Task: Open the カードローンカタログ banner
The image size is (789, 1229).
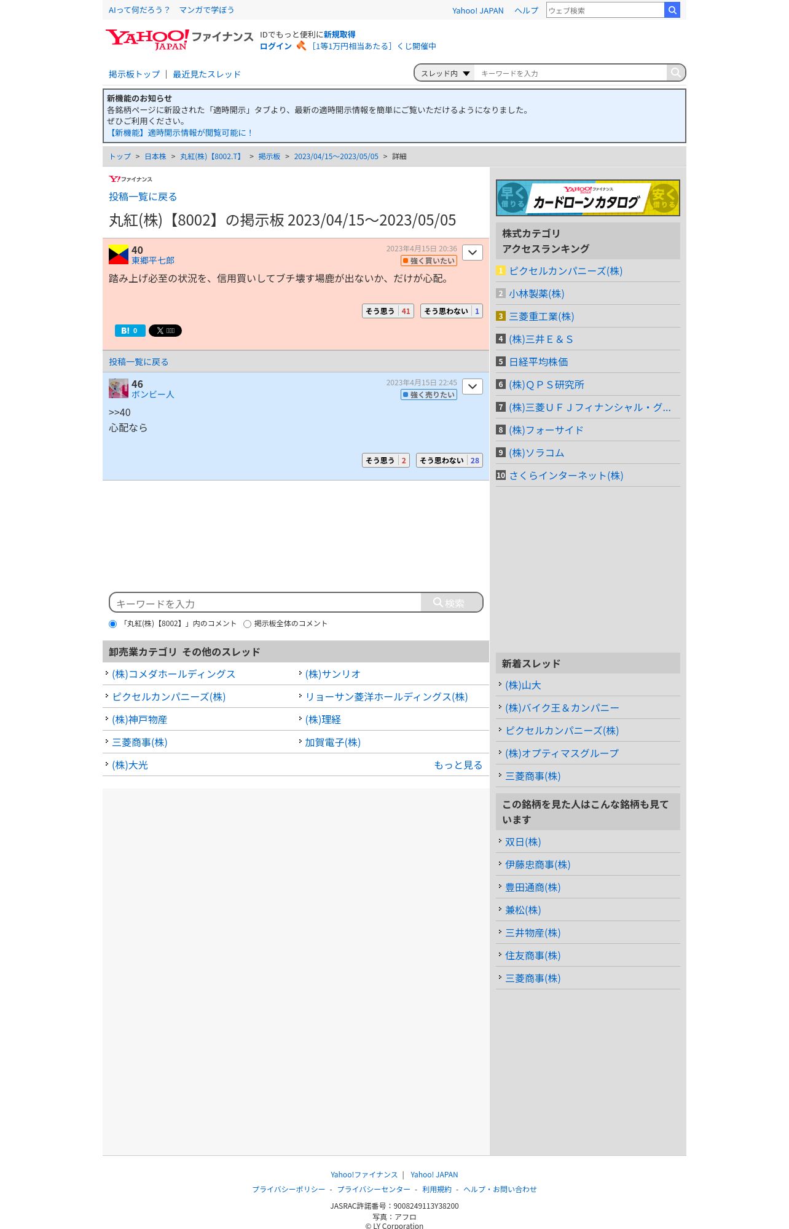Action: click(588, 198)
